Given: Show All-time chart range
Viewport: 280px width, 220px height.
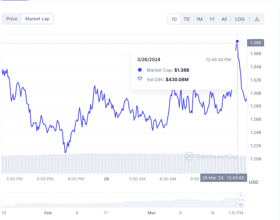Looking at the screenshot, I should 224,19.
